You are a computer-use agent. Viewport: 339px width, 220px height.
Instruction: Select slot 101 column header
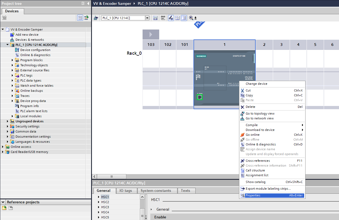click(185, 45)
